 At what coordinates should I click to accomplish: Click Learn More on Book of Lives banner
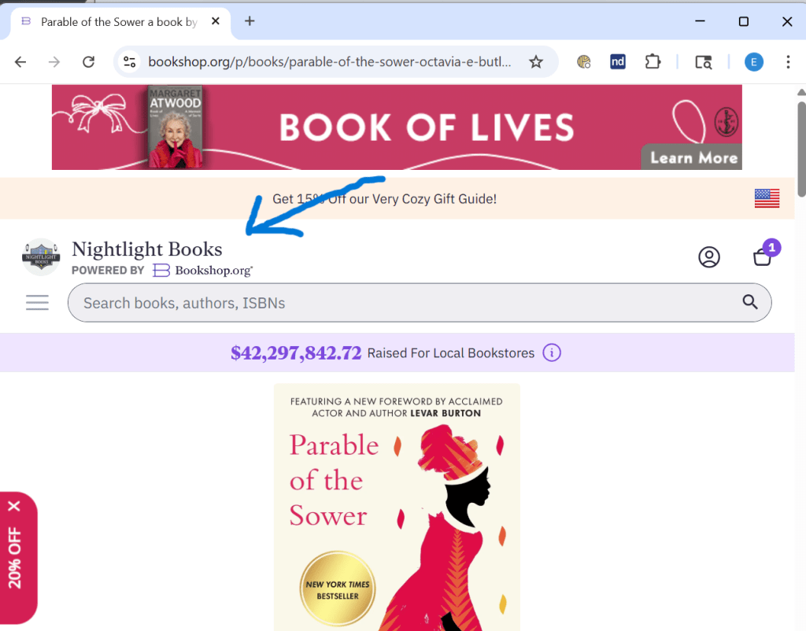click(x=693, y=157)
